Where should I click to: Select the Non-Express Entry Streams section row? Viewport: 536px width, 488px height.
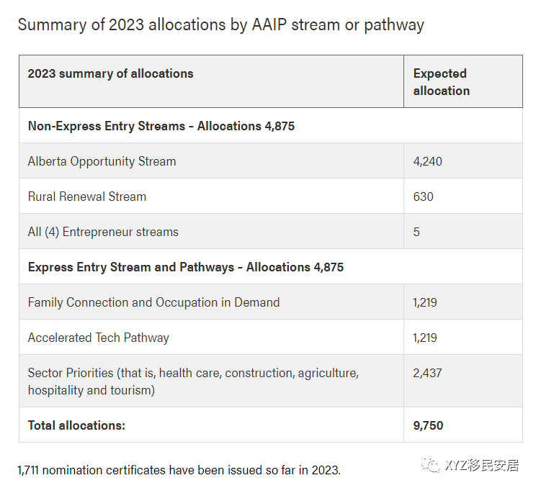point(161,126)
